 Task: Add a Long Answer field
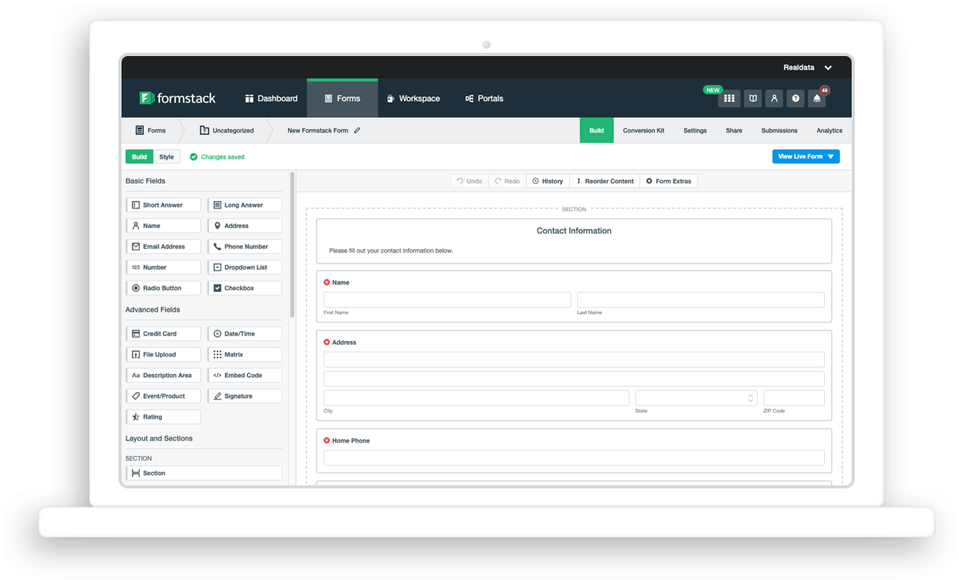pos(245,205)
